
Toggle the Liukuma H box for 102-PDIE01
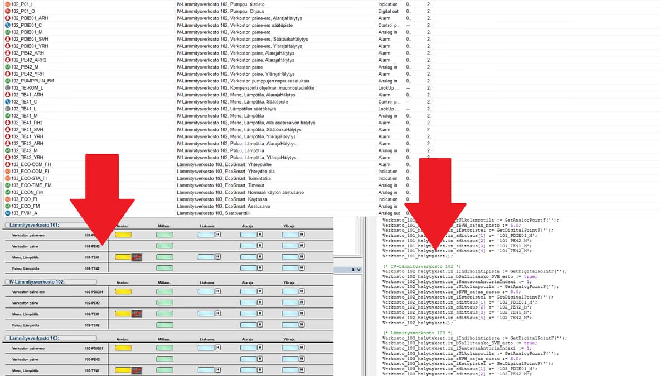(x=217, y=291)
